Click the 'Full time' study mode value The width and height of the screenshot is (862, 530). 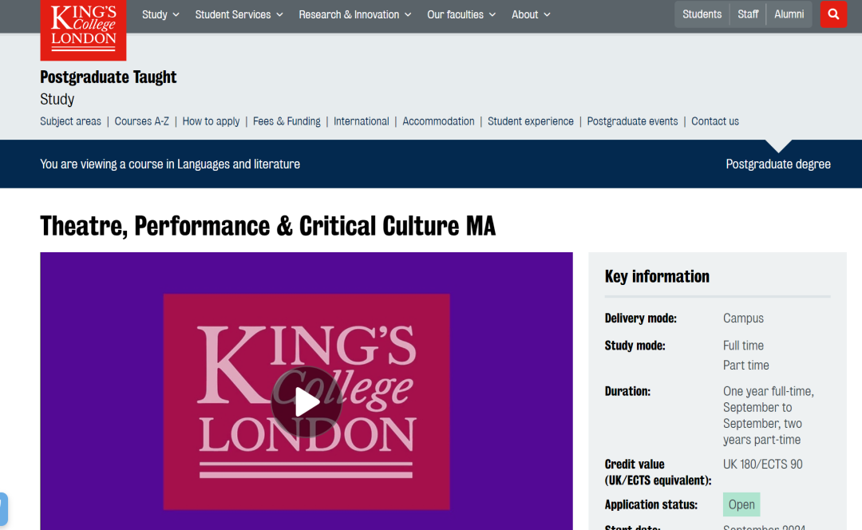743,346
